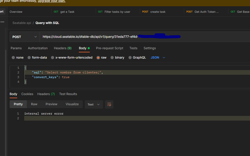Image resolution: width=250 pixels, height=156 pixels.
Task: Select the form-data radio option
Action: [29, 58]
